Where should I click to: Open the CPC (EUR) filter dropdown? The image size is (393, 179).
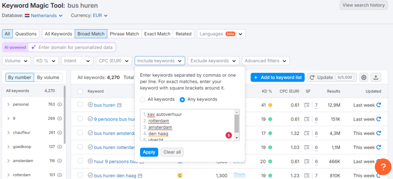[x=114, y=61]
